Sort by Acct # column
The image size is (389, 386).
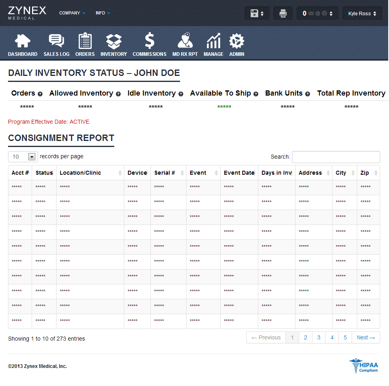[20, 173]
